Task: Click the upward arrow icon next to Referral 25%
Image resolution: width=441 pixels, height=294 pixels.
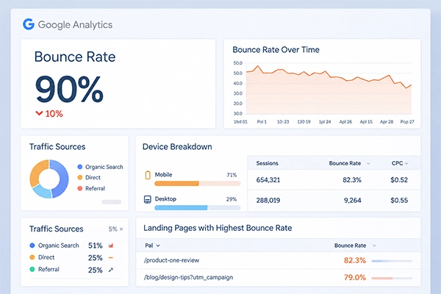Action: point(111,270)
